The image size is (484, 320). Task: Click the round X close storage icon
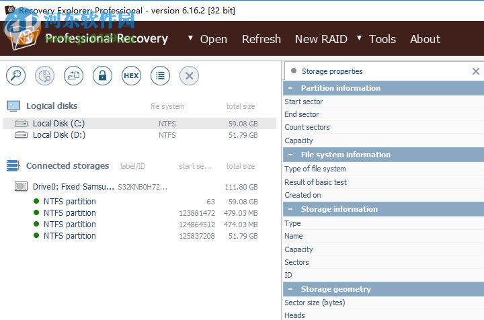(x=189, y=75)
